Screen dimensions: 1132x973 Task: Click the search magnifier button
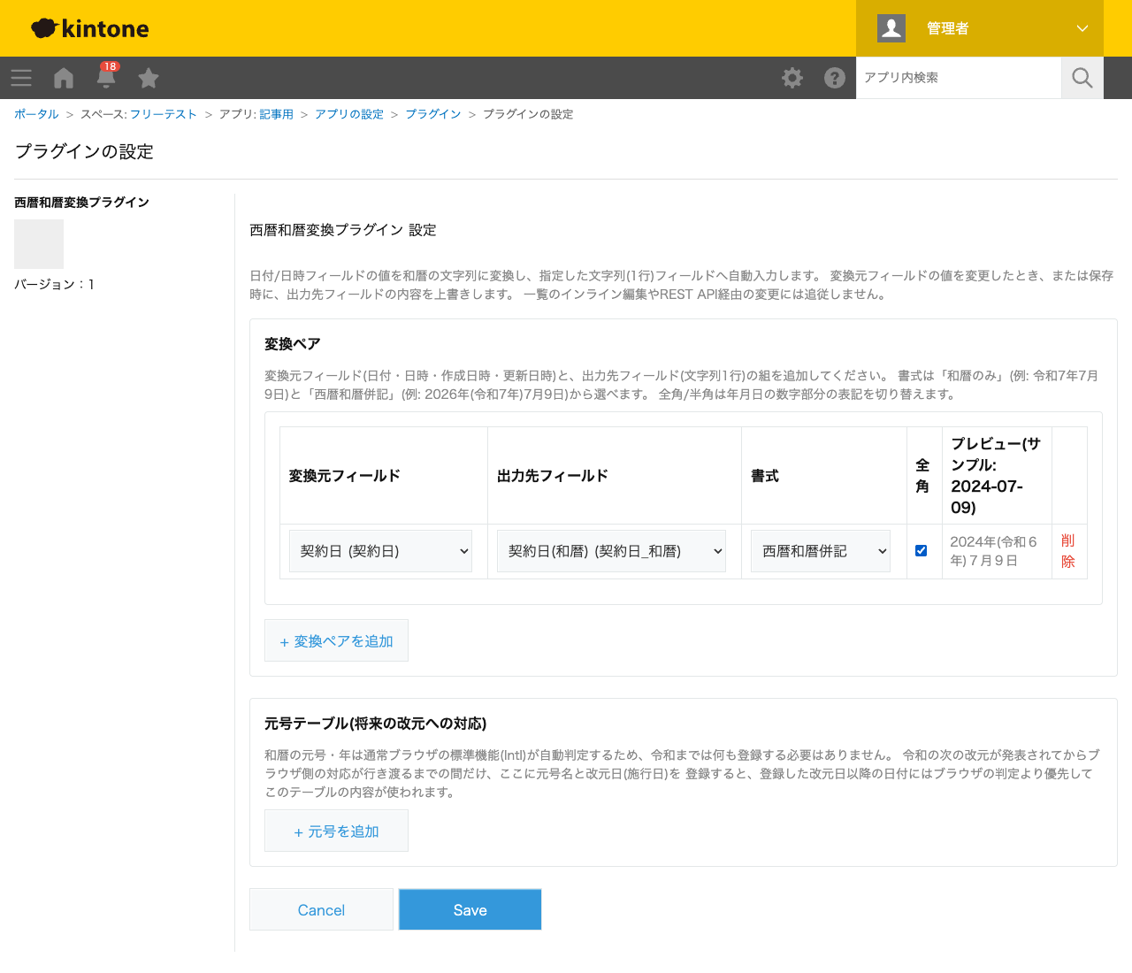coord(1082,78)
